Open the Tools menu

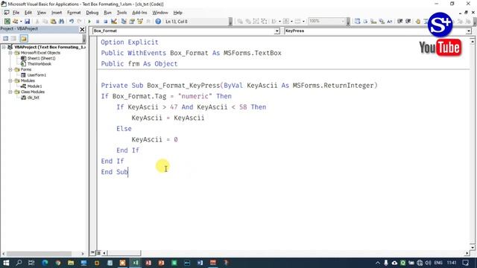pyautogui.click(x=121, y=13)
